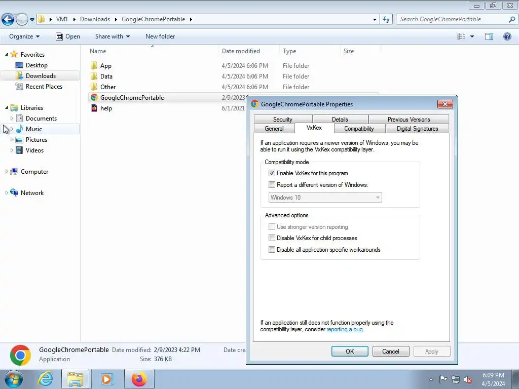
Task: Select the Other folder icon
Action: [94, 87]
